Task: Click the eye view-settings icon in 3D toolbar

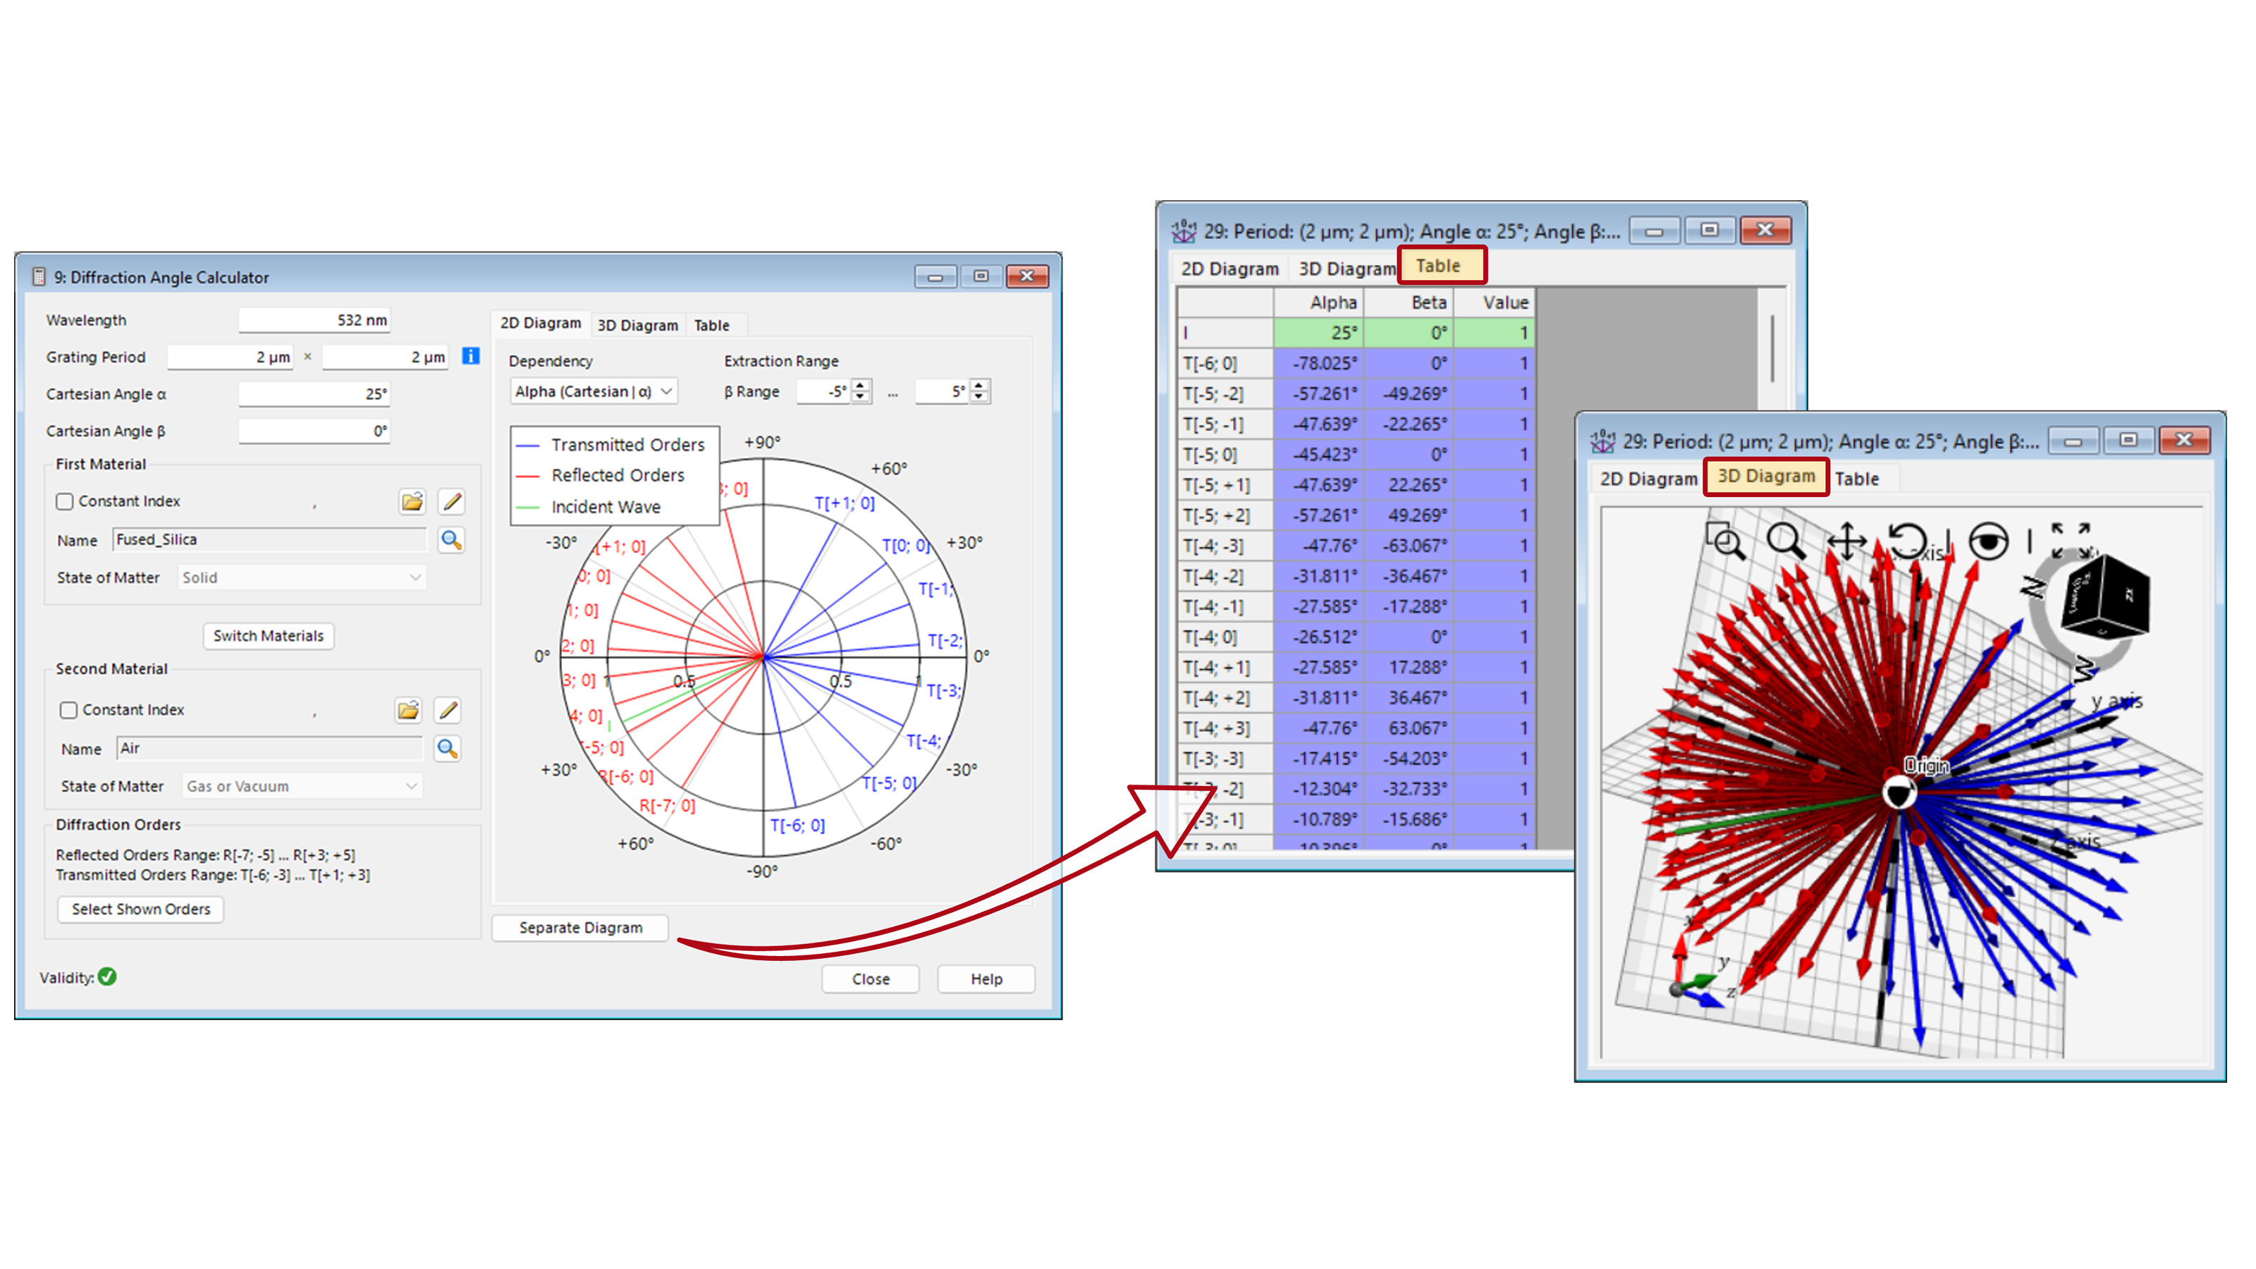Action: [1988, 540]
